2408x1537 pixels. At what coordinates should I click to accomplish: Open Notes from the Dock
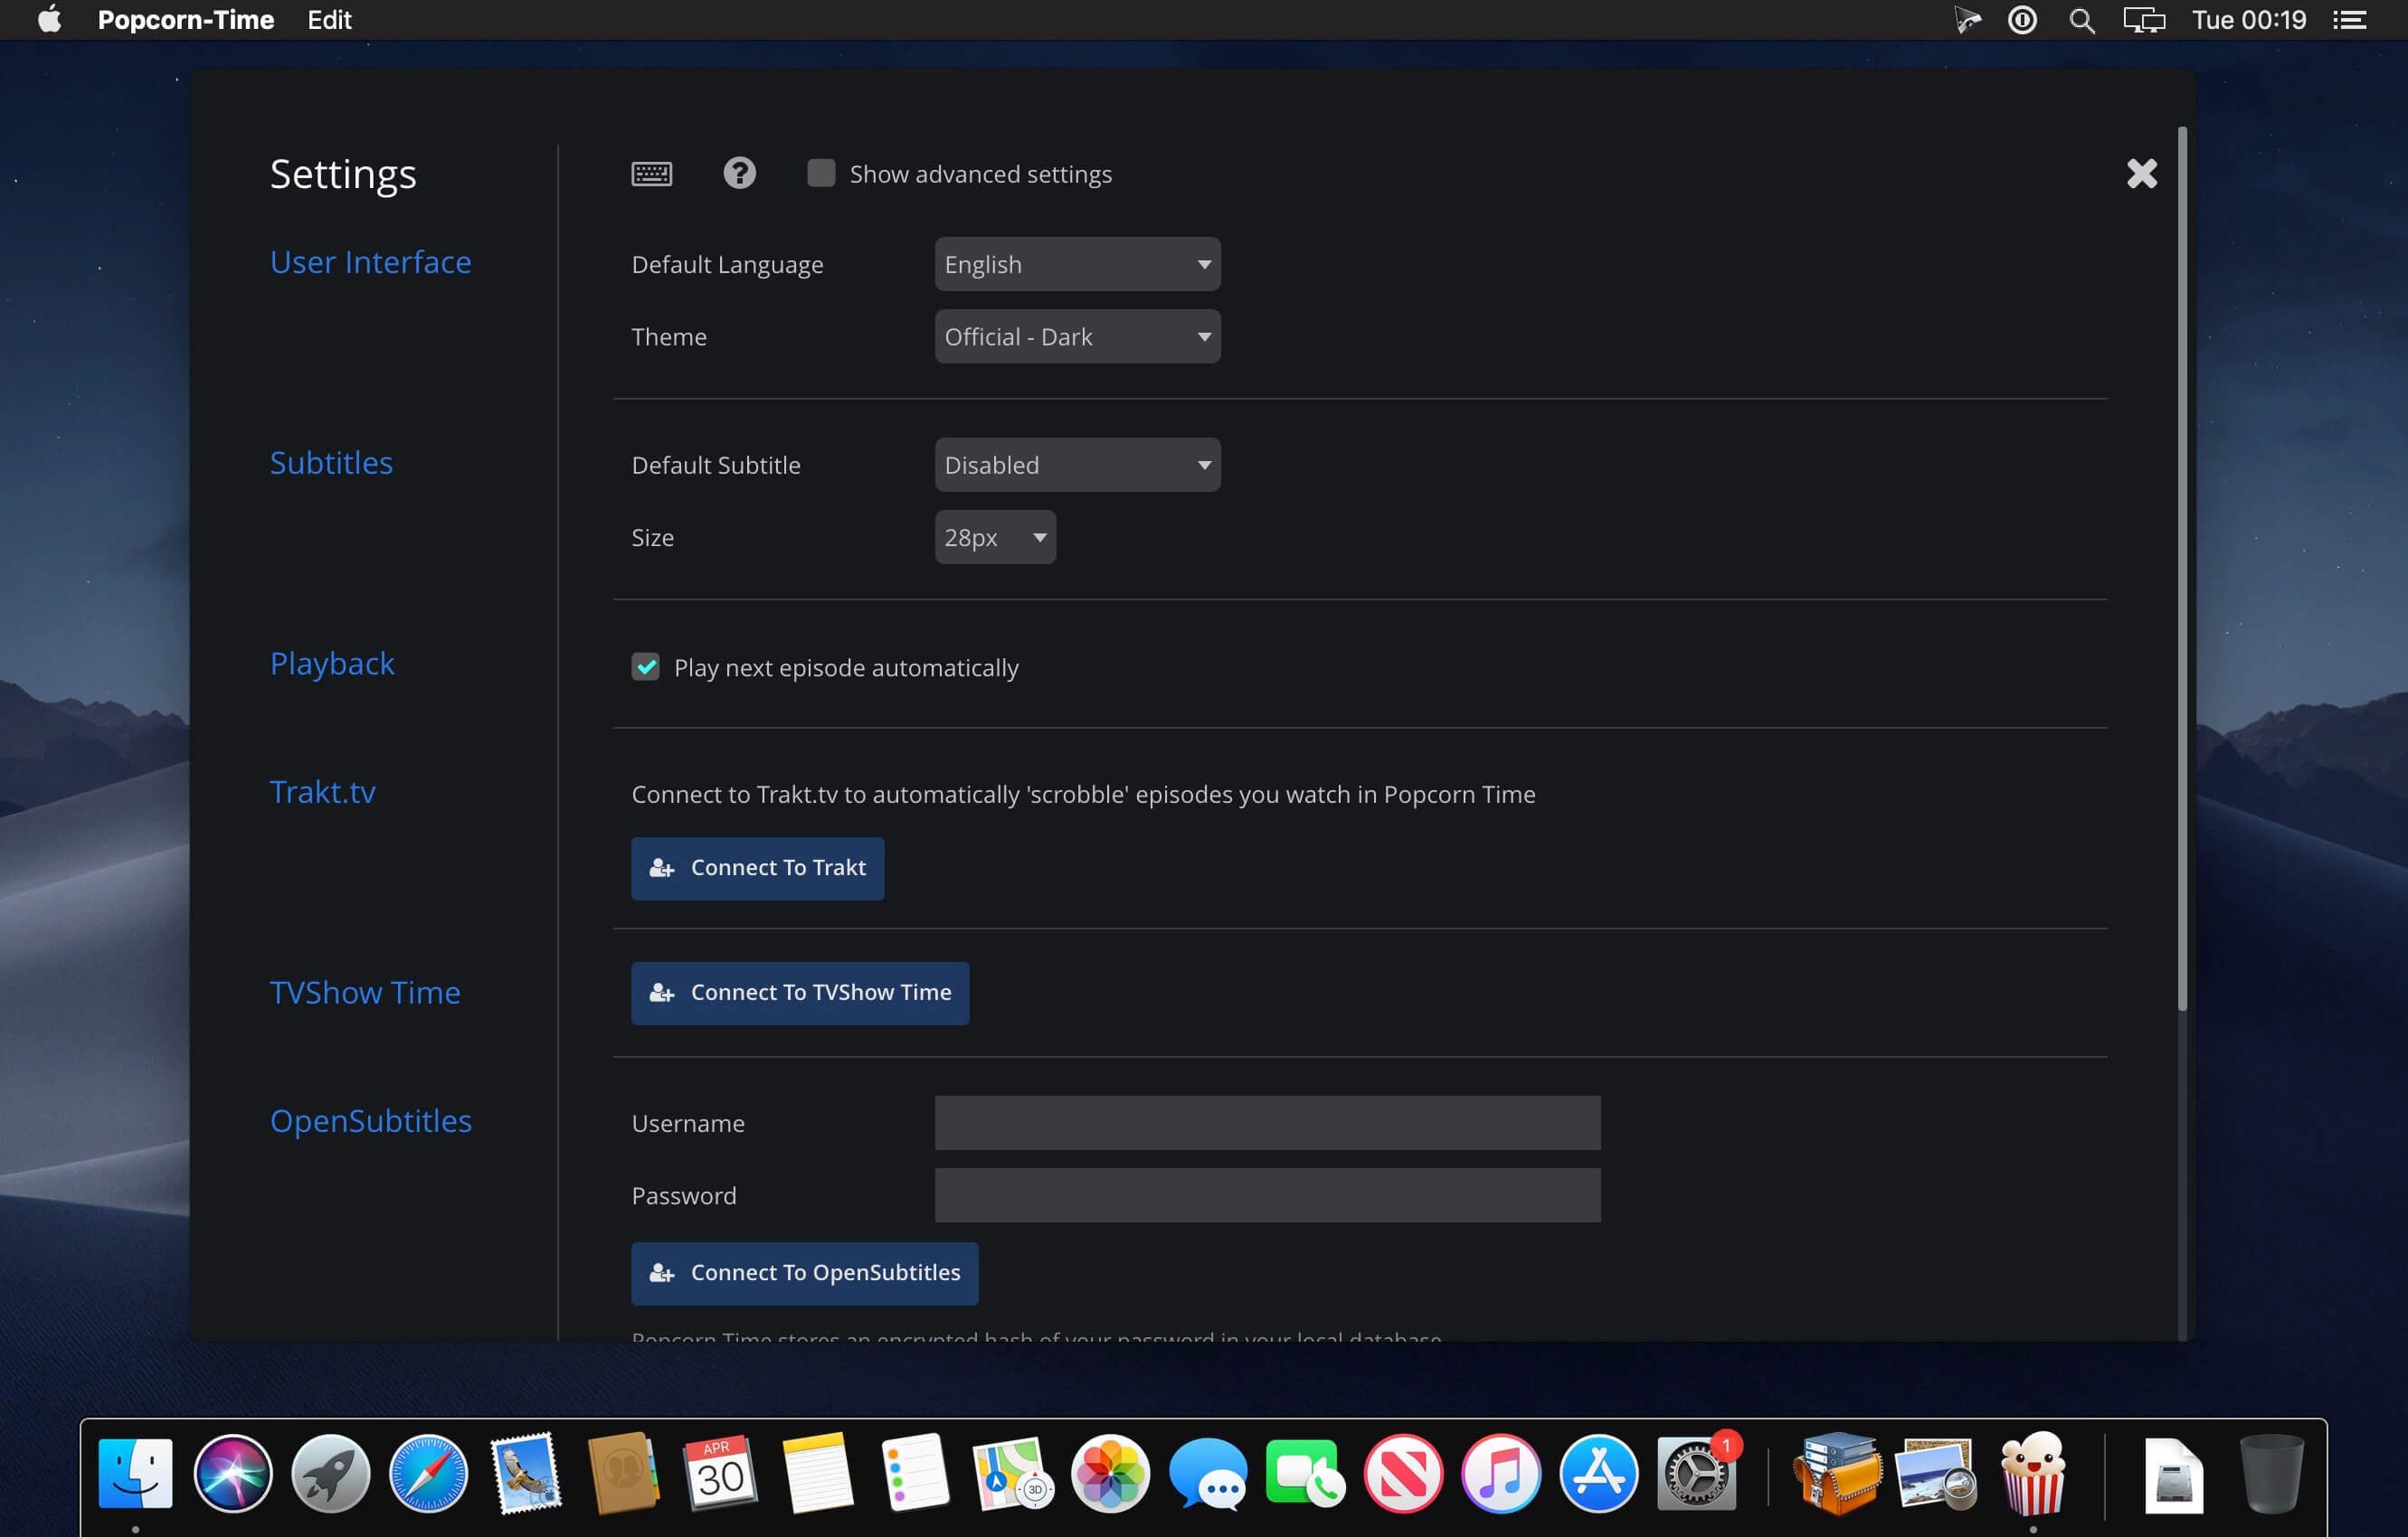pos(818,1473)
